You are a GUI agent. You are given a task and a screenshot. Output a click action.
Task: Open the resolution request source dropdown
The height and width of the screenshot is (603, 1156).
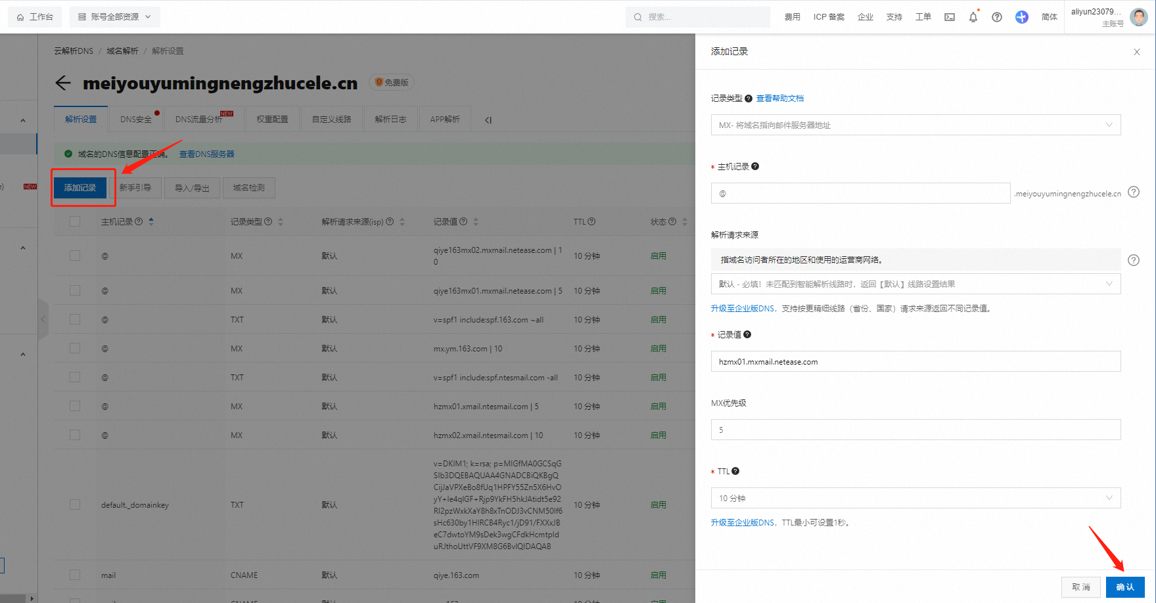coord(915,284)
